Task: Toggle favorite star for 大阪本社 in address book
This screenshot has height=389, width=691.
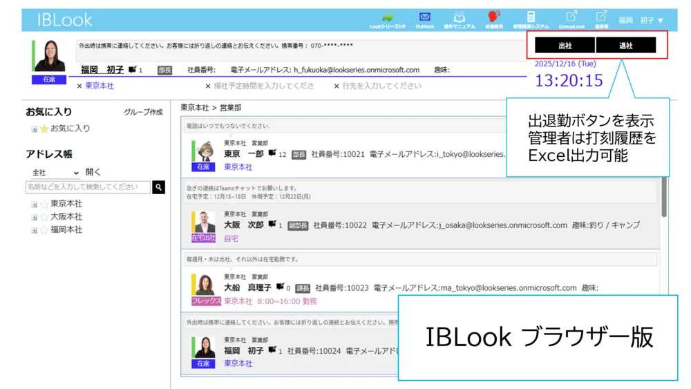Action: [x=44, y=217]
